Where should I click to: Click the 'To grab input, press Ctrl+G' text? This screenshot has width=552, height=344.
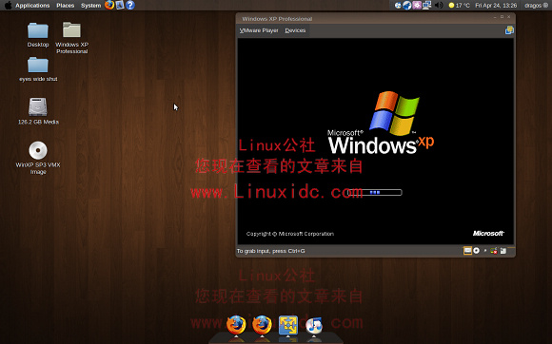(x=270, y=251)
